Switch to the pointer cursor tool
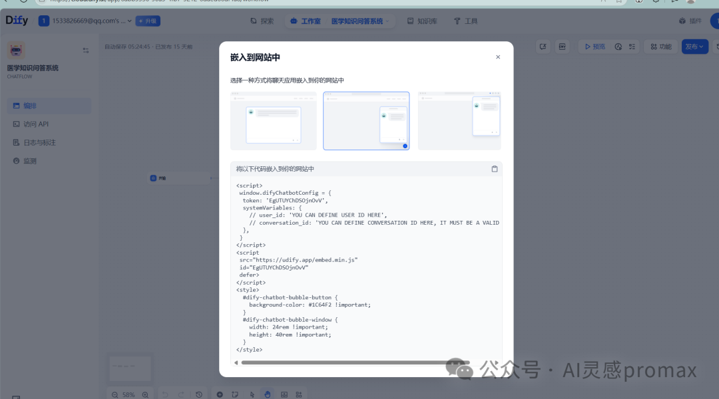The height and width of the screenshot is (399, 719). (252, 394)
